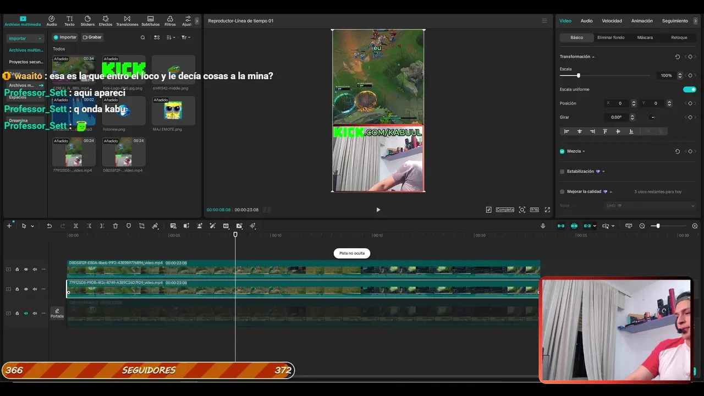The height and width of the screenshot is (396, 704).
Task: Click the split clip tool
Action: pos(76,226)
